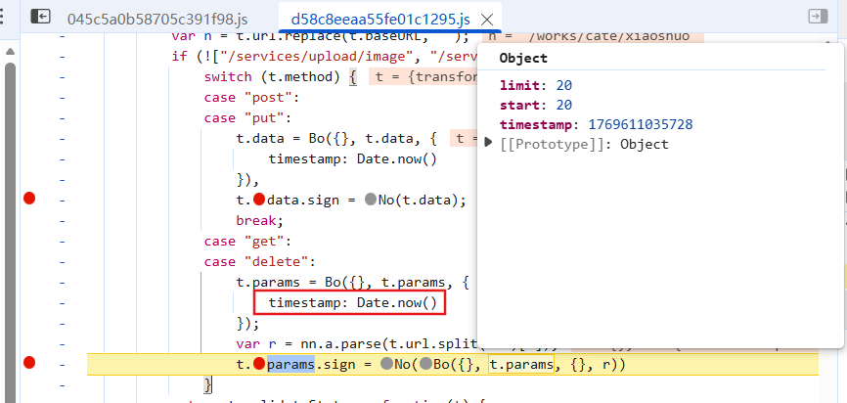Select the d58c8eeaa55fe01c1295.js tab
This screenshot has height=403, width=847.
coord(379,19)
